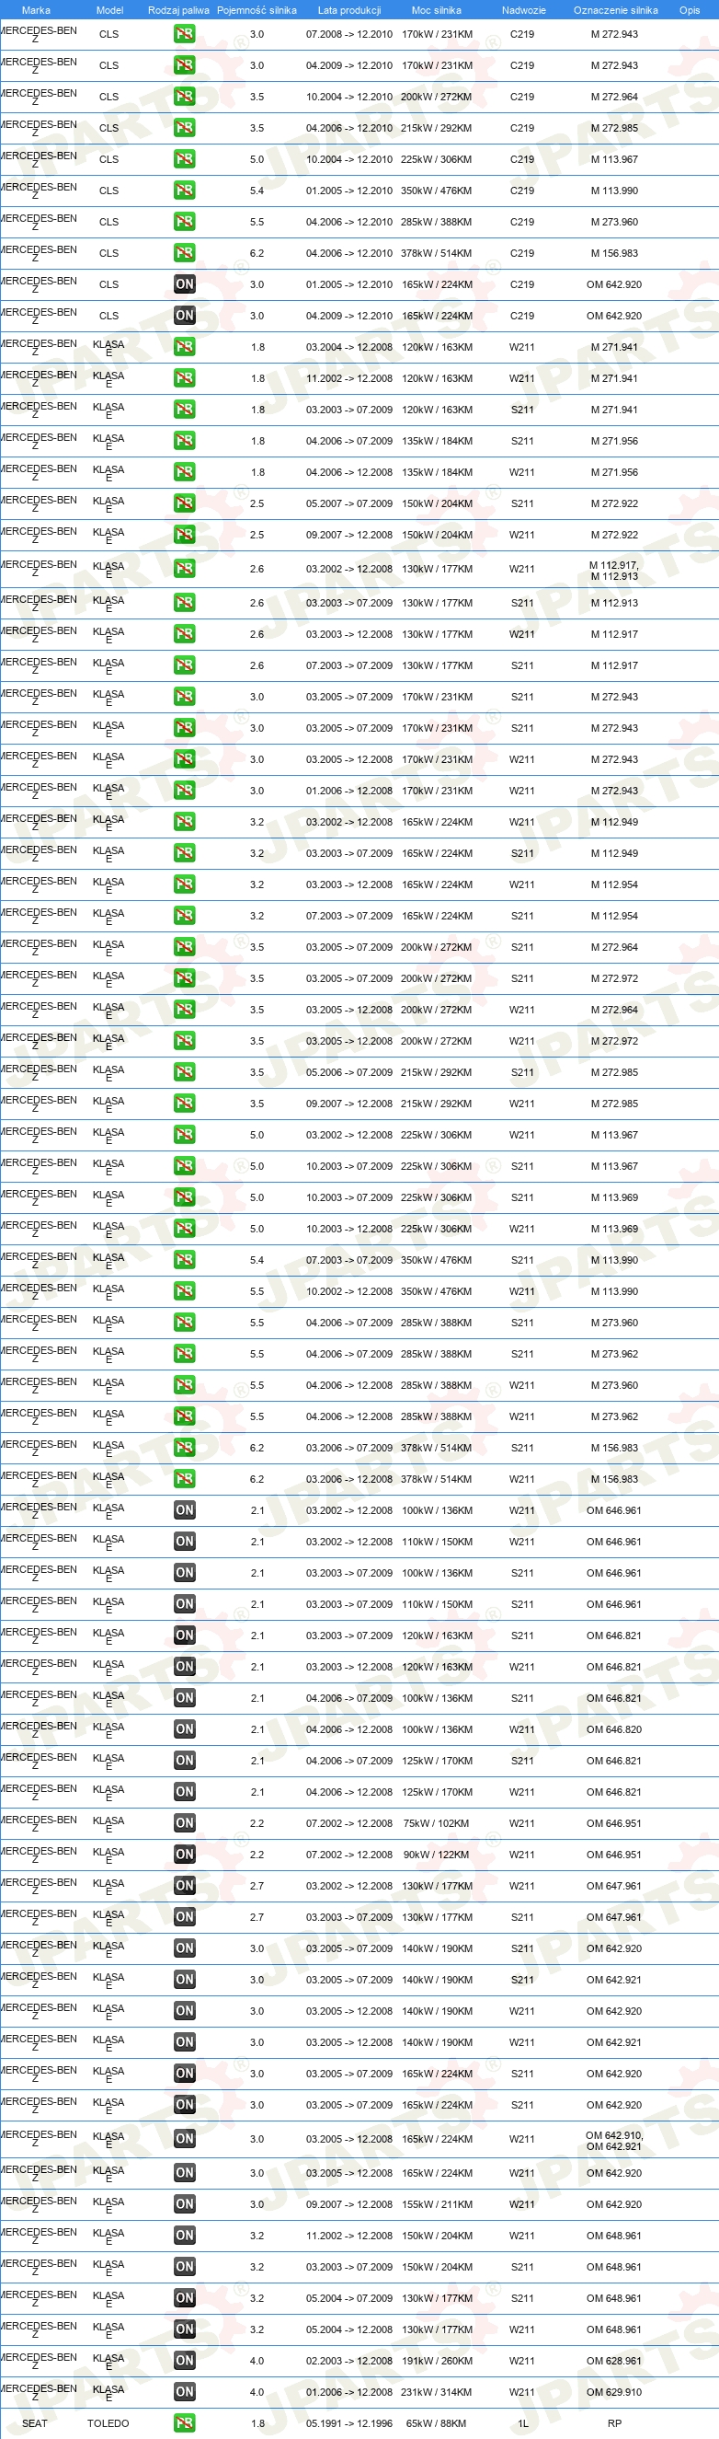The height and width of the screenshot is (2439, 719).
Task: Click the Pojemność silnika column header
Action: pyautogui.click(x=257, y=10)
